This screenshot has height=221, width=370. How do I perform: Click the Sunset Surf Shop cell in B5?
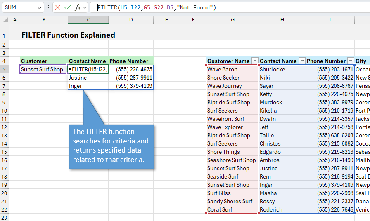[x=44, y=69]
